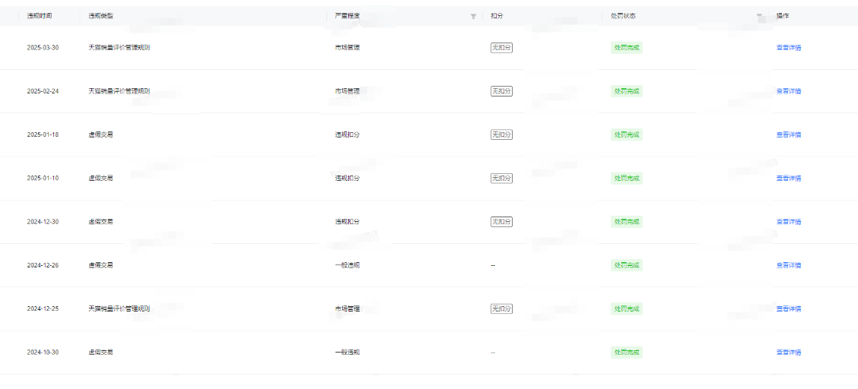Click the 处罚完成 status in the 2025-01-18 row
Image resolution: width=858 pixels, height=389 pixels.
[627, 134]
